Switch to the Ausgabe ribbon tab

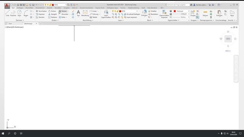coord(66,8)
